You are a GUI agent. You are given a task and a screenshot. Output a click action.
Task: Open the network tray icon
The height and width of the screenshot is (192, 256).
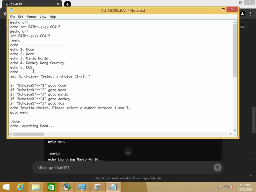click(226, 187)
